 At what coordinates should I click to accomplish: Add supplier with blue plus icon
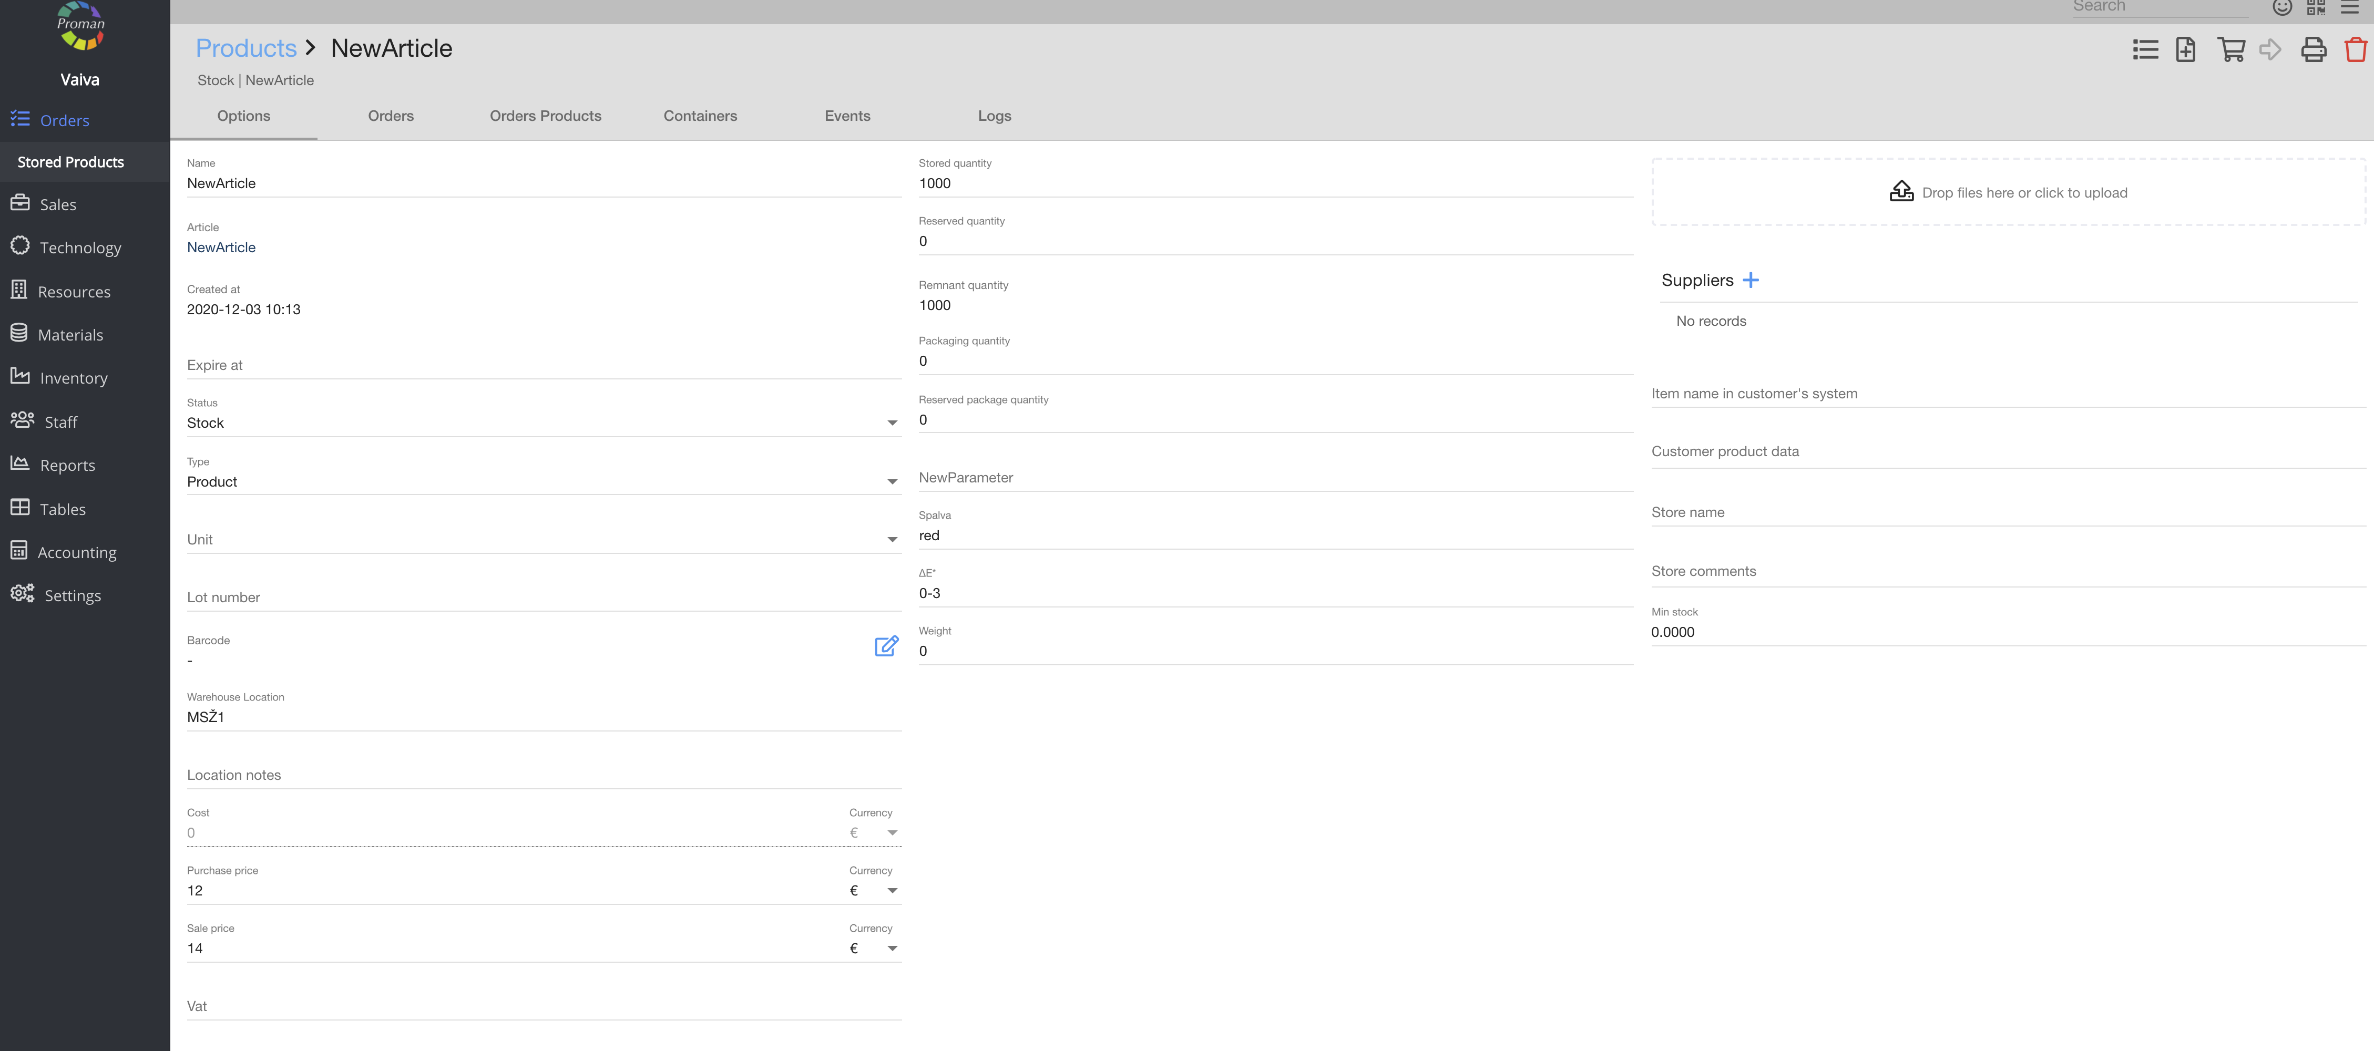pos(1750,280)
